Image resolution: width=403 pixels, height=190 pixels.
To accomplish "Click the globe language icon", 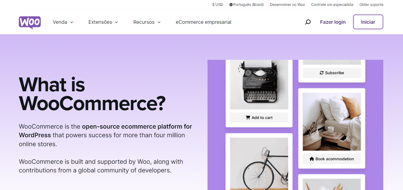I will (x=231, y=5).
